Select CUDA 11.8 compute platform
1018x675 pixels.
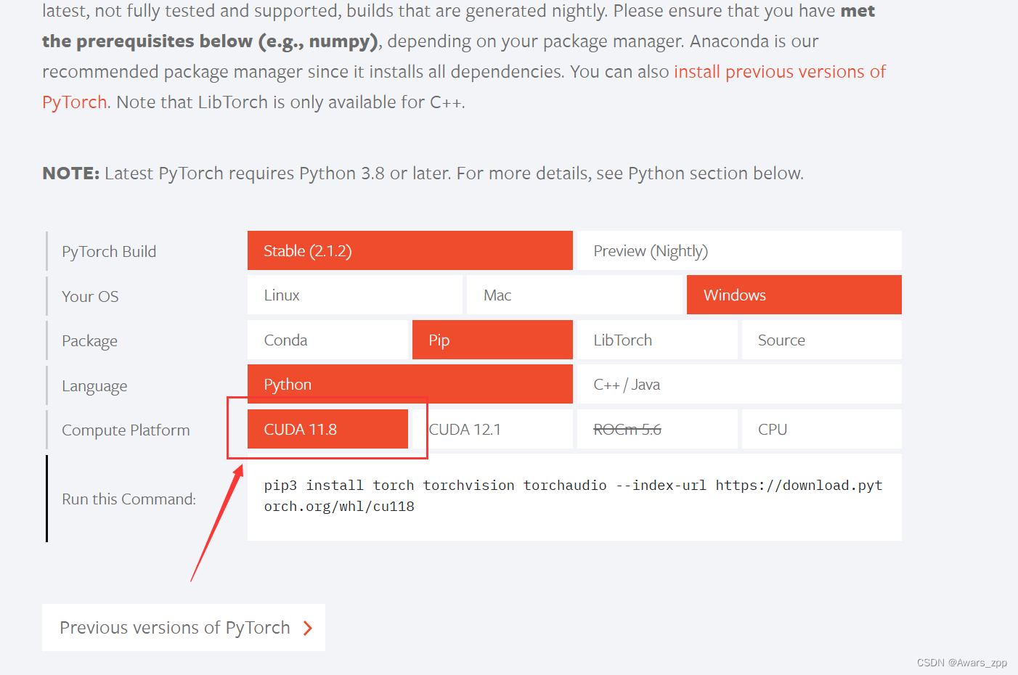click(327, 429)
